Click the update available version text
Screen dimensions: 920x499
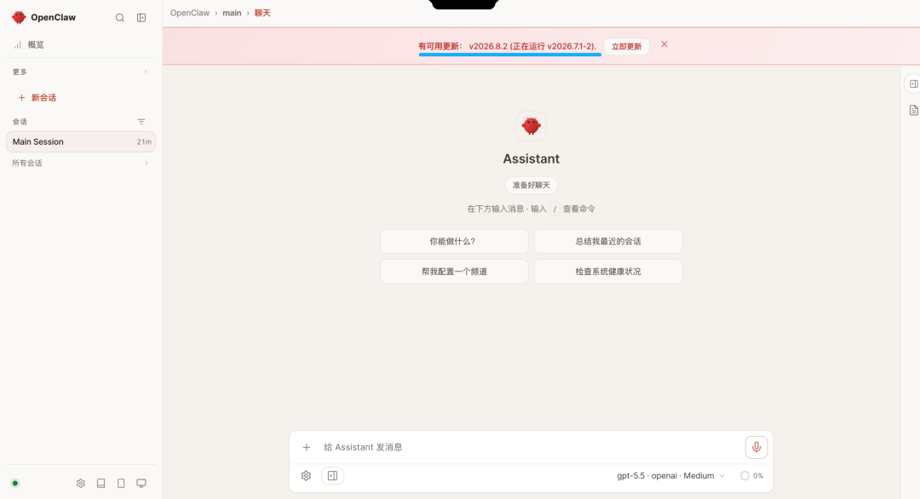[x=508, y=46]
